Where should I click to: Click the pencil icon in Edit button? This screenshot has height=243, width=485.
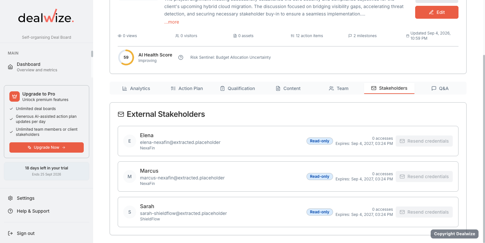(431, 12)
